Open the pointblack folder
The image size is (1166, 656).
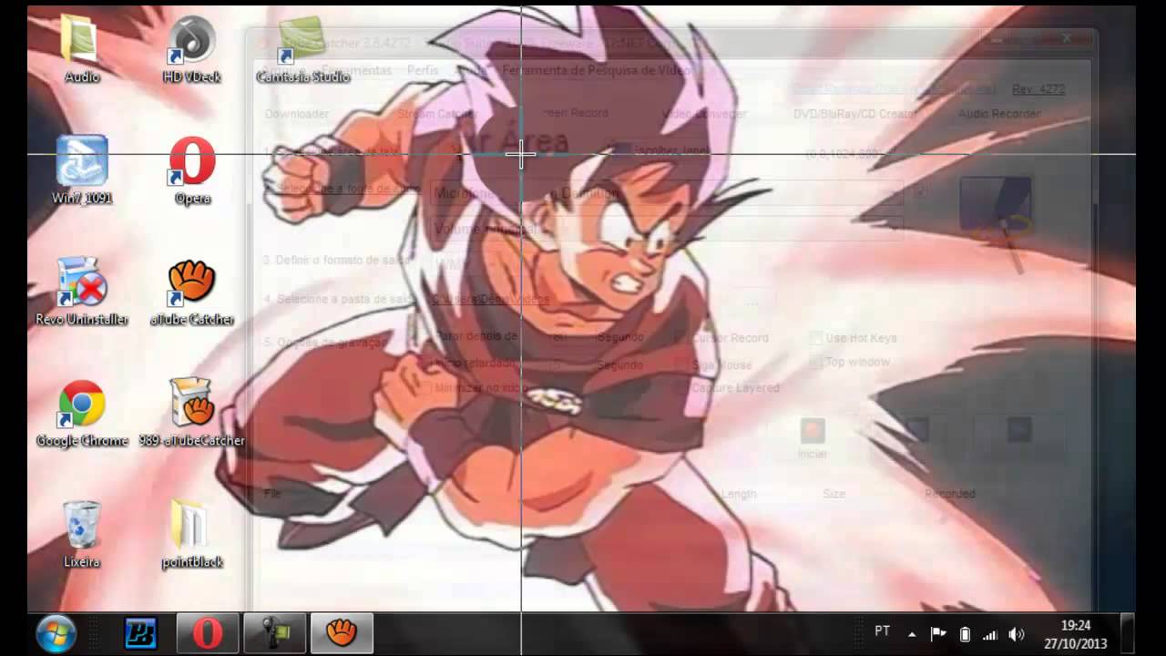(x=192, y=534)
